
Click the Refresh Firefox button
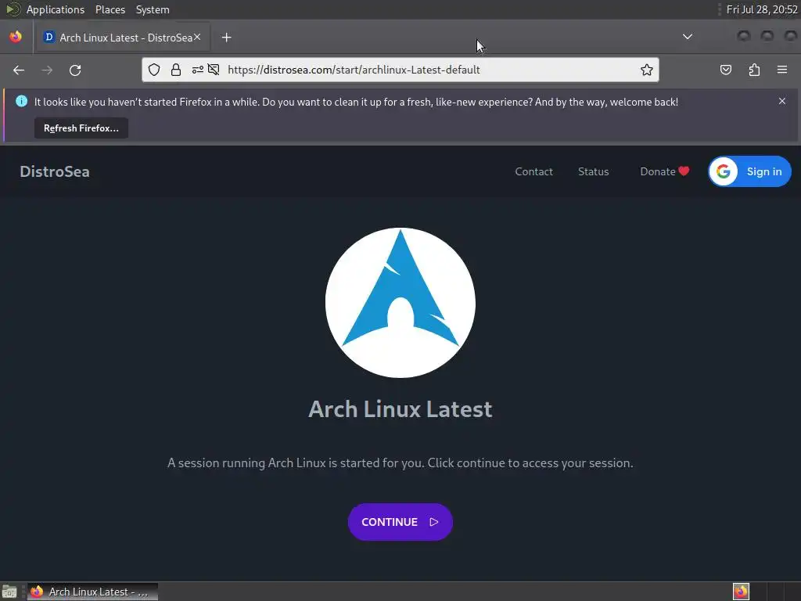pos(81,128)
